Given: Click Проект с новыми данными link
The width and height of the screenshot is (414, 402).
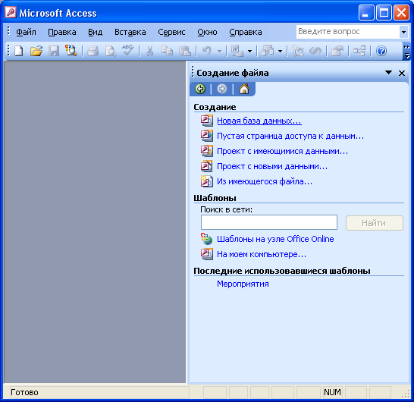Looking at the screenshot, I should coord(272,166).
